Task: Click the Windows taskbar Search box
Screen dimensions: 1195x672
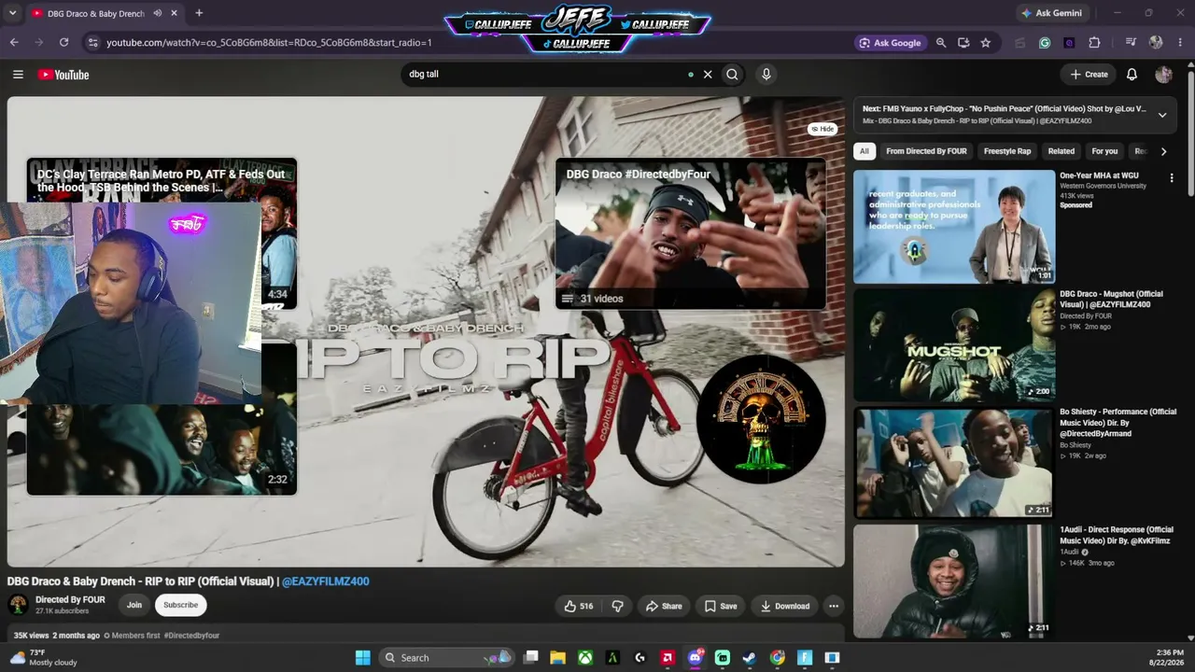Action: (x=446, y=657)
